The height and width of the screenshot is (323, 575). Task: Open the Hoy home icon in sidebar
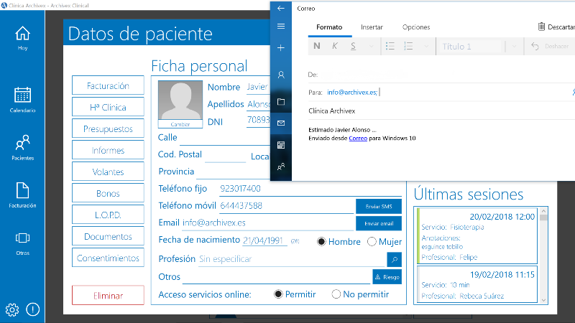[22, 38]
